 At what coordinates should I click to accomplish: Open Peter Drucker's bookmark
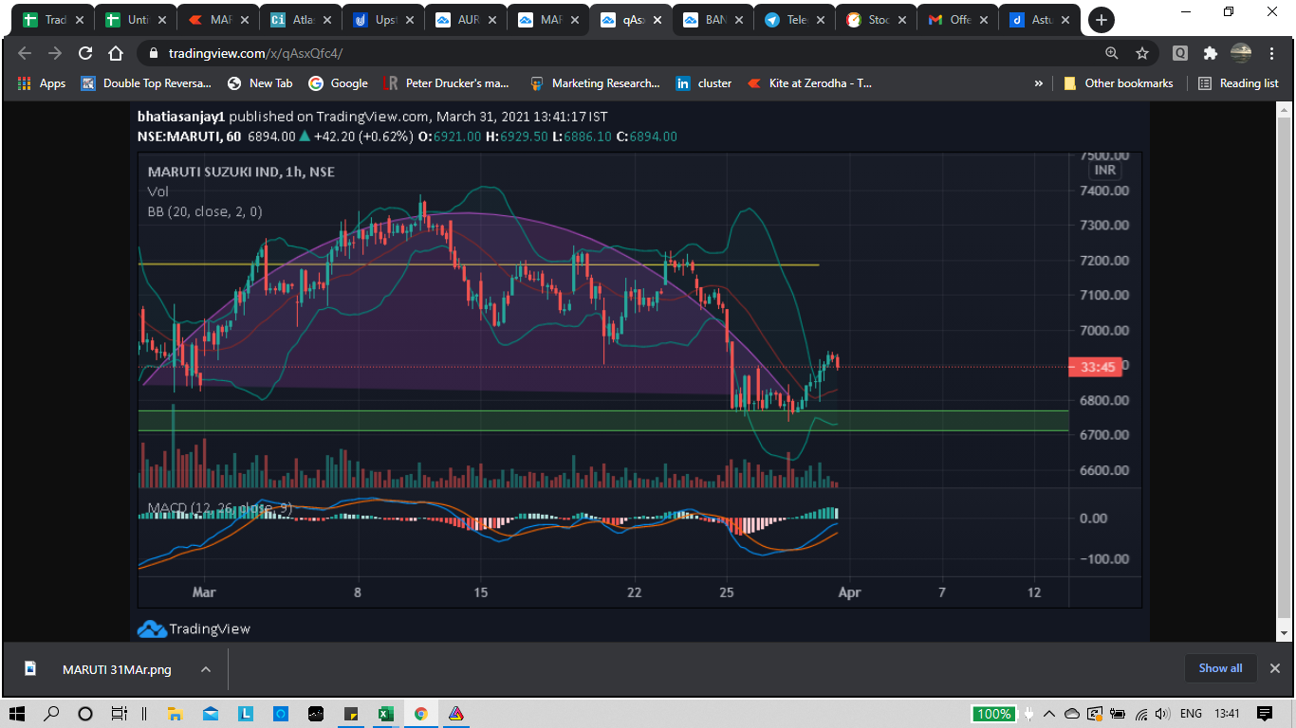pos(446,83)
